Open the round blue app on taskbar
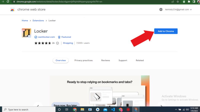The height and width of the screenshot is (112, 200). coord(98,110)
